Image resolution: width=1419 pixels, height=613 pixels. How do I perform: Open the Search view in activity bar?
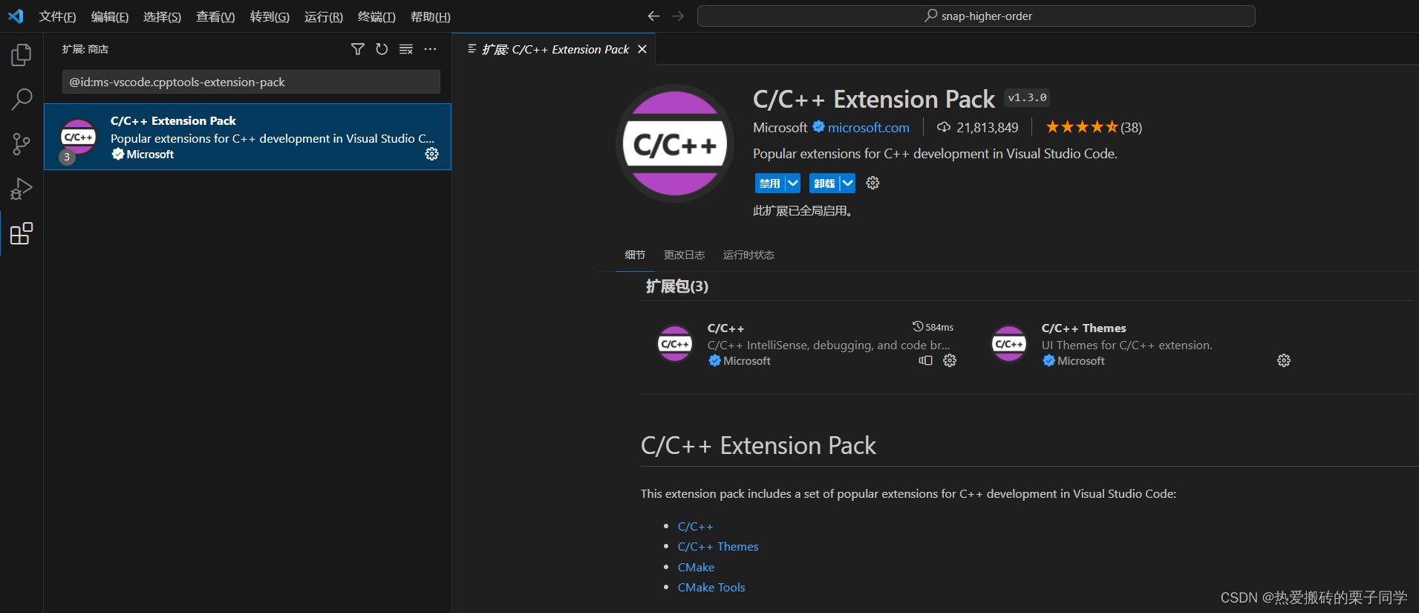pyautogui.click(x=22, y=99)
